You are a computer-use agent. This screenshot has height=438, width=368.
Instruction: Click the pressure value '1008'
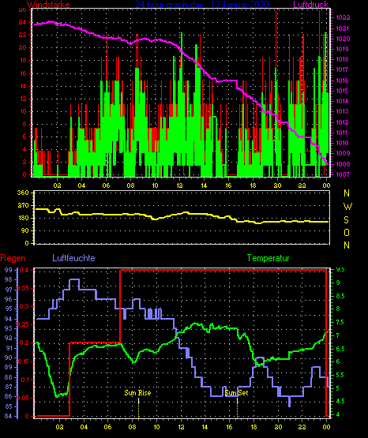tap(343, 164)
